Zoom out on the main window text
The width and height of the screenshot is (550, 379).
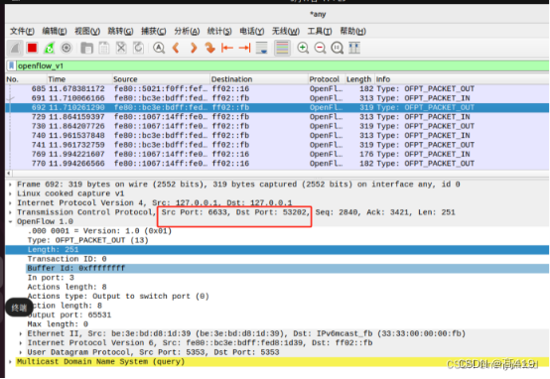(x=320, y=48)
